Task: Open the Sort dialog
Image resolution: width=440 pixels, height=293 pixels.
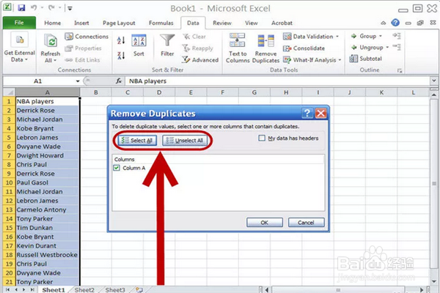Action: click(x=139, y=45)
